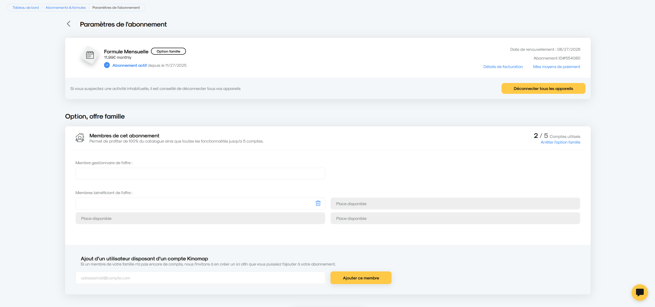This screenshot has height=307, width=655.
Task: Click the Paramètres de l'abonnement page title
Action: (x=123, y=24)
